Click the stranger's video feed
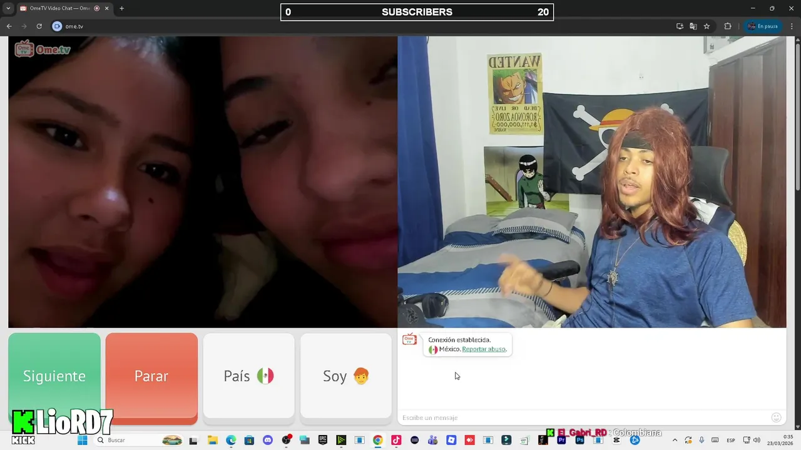801x450 pixels. [203, 182]
